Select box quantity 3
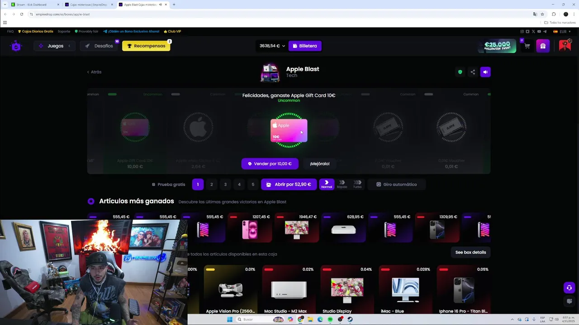The width and height of the screenshot is (579, 325). (225, 184)
